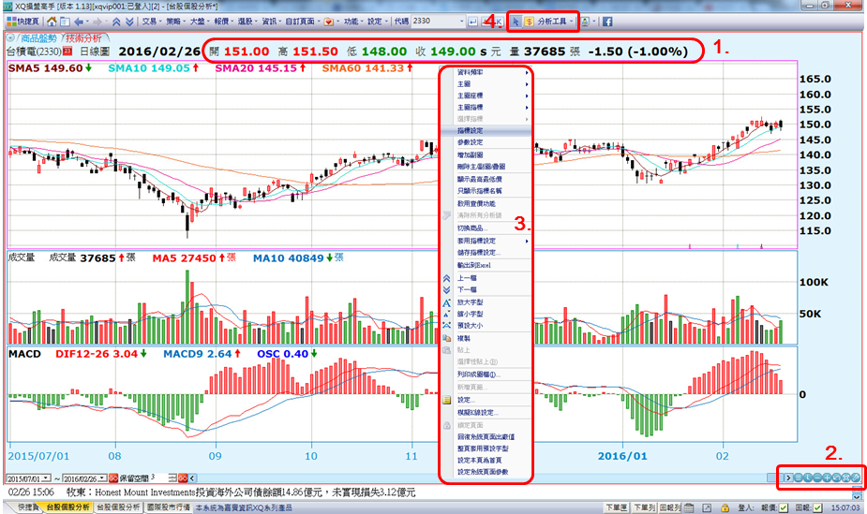867x514 pixels.
Task: Go to the home page icon
Action: point(52,22)
